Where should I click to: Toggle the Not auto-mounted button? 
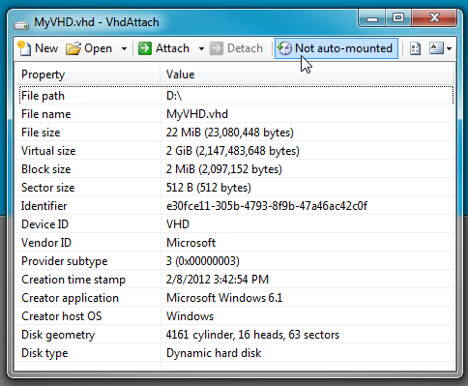point(336,48)
